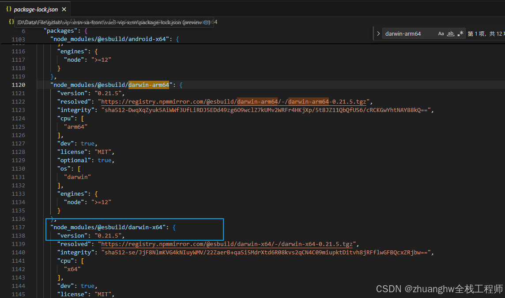This screenshot has height=298, width=505.
Task: Toggle Whole Word match (ab) in find widget
Action: point(451,33)
